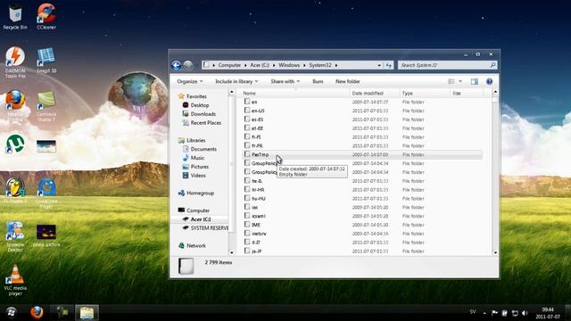Click the search magnifier icon
571x321 pixels.
pos(492,65)
